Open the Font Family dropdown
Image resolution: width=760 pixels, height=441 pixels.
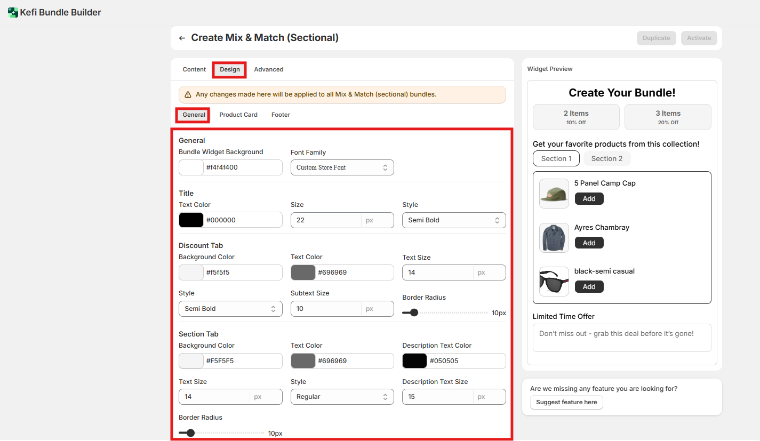(342, 167)
